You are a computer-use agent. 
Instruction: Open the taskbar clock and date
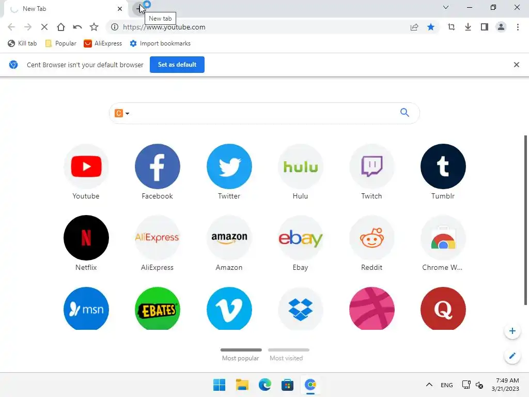pyautogui.click(x=505, y=385)
